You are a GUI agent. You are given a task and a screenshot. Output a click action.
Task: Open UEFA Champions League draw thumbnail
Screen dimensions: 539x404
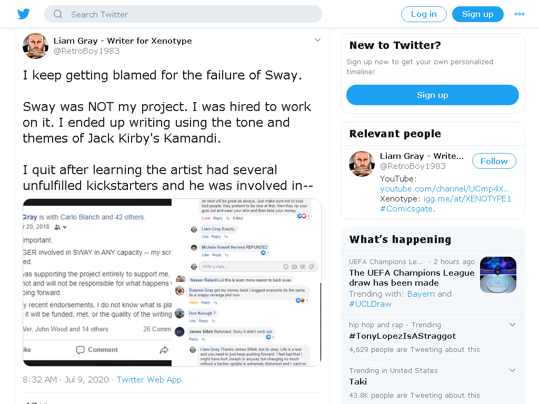click(498, 275)
